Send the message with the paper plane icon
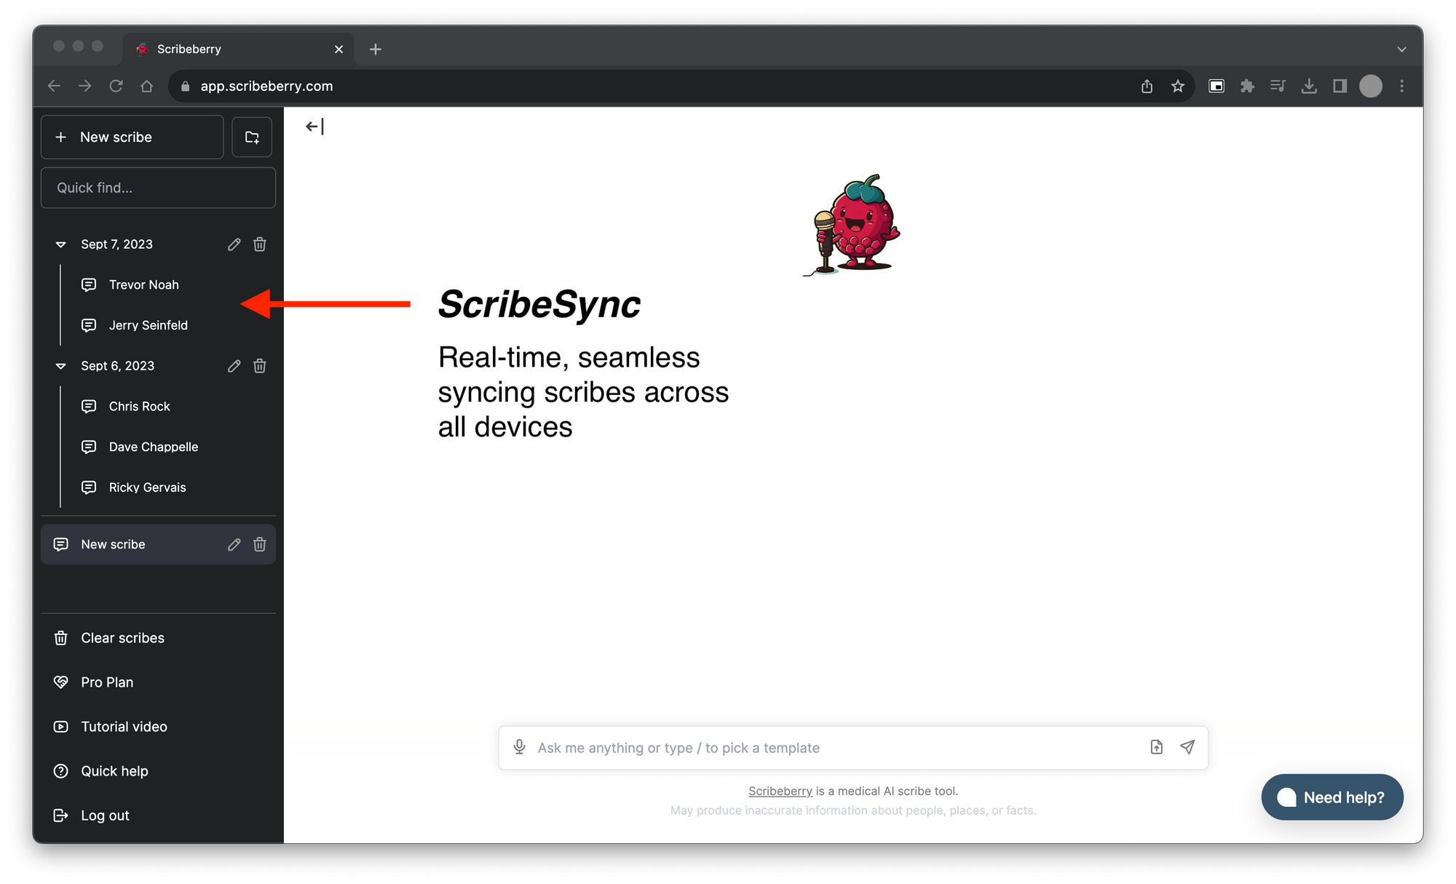 coord(1187,747)
